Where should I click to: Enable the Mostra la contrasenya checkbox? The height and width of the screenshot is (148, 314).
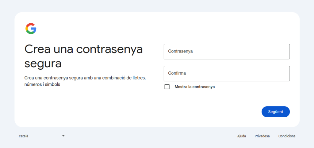coord(167,87)
